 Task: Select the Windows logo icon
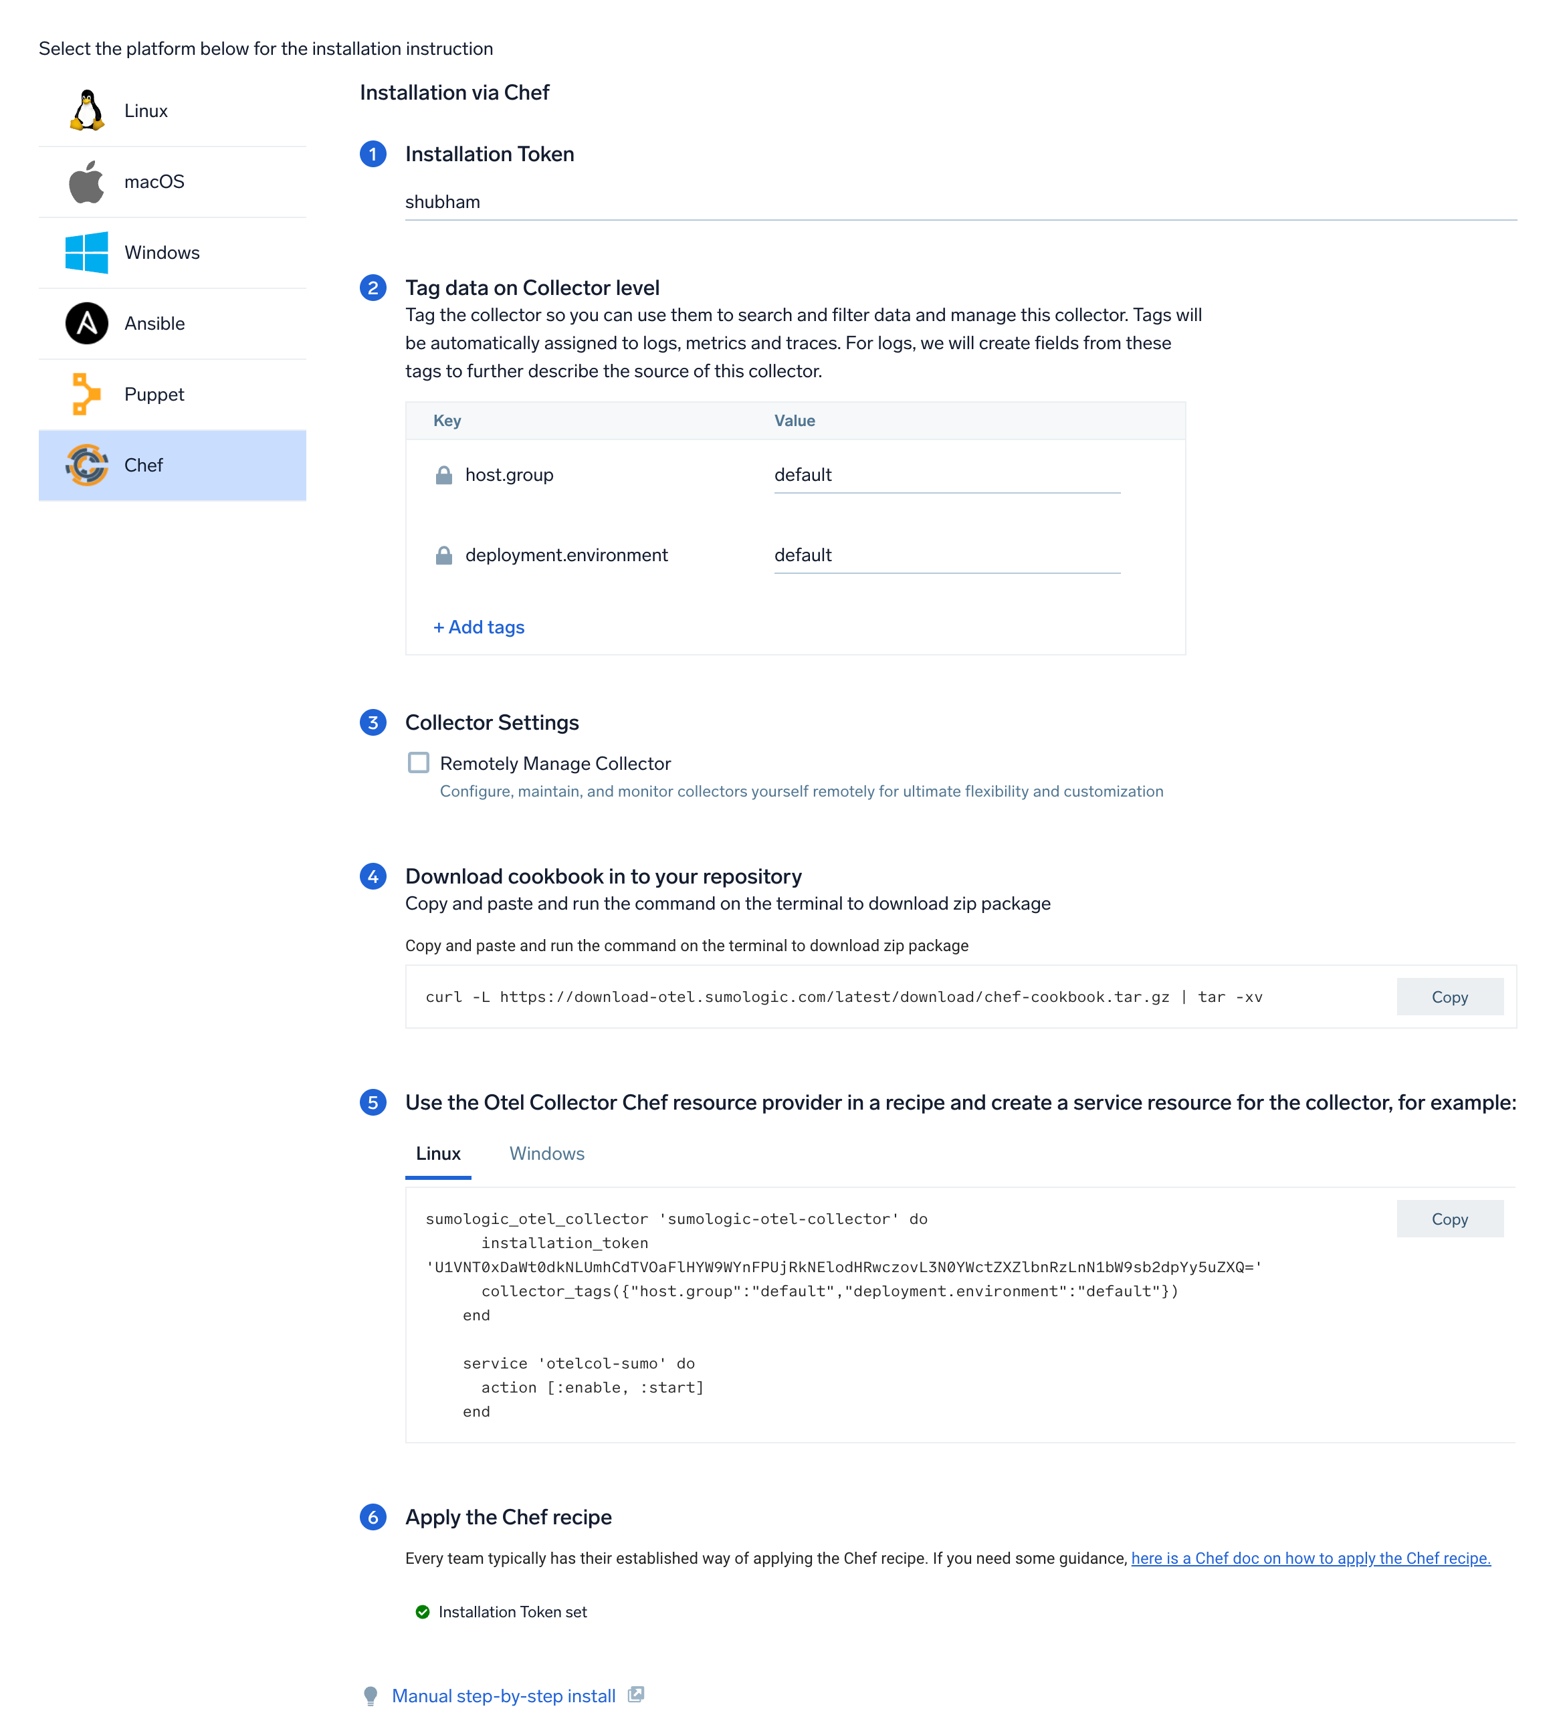[x=87, y=252]
